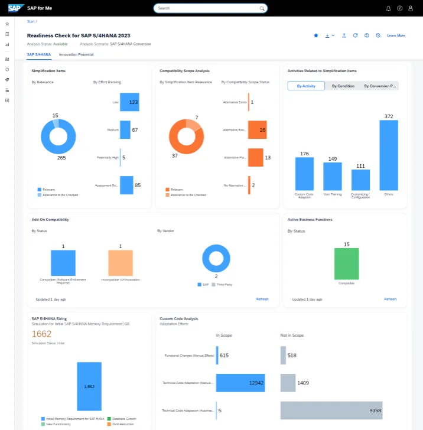The width and height of the screenshot is (423, 430).
Task: Select the SAP S/4HANA tab
Action: pyautogui.click(x=38, y=54)
